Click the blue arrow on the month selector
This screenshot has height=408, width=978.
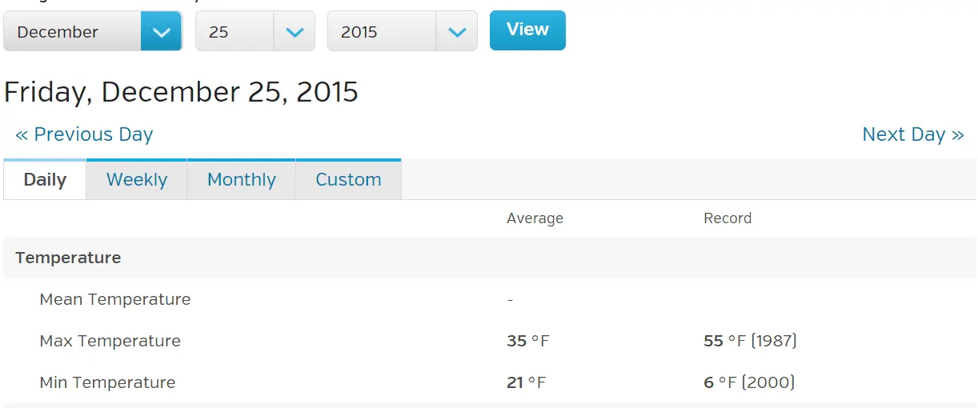pyautogui.click(x=162, y=32)
